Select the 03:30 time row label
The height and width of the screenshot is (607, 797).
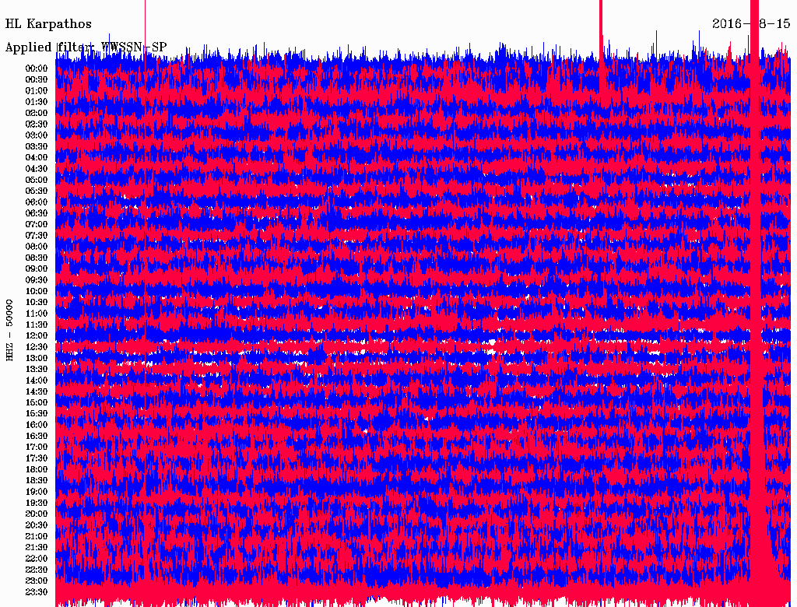click(37, 146)
